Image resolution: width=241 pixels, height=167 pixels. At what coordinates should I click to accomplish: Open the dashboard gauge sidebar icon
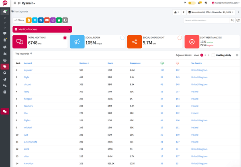click(5, 12)
